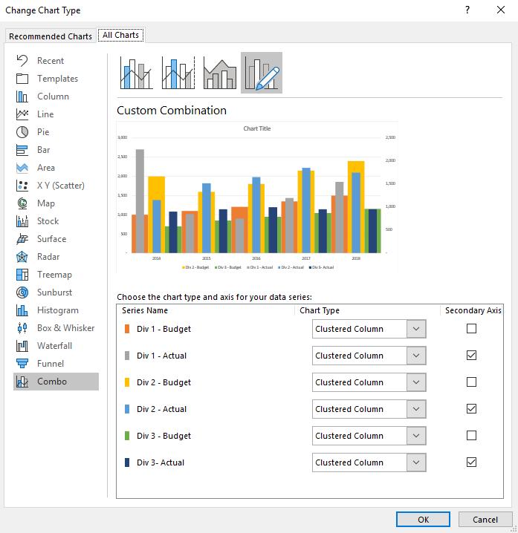Pick the Stacked Area - Clustered Column icon
The height and width of the screenshot is (533, 518).
point(220,73)
